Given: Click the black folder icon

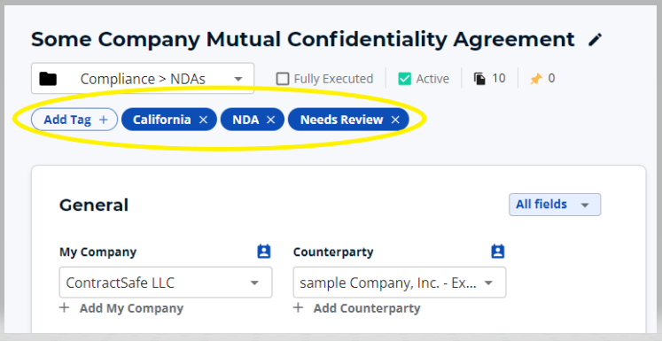Looking at the screenshot, I should [x=48, y=79].
